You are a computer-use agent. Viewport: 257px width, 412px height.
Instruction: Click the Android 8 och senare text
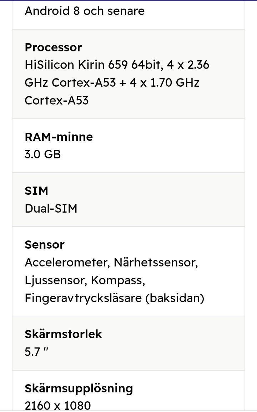[85, 11]
